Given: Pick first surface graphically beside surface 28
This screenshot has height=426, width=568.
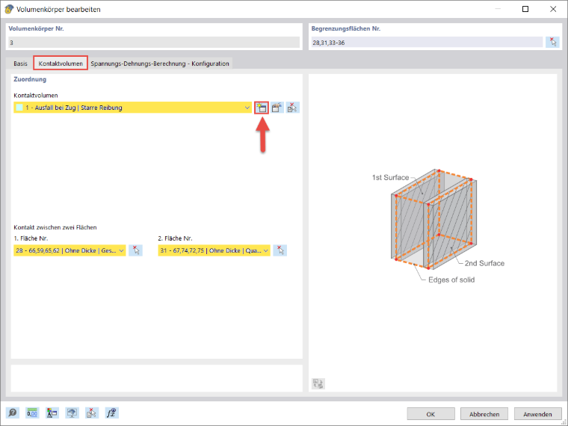Looking at the screenshot, I should tap(135, 250).
